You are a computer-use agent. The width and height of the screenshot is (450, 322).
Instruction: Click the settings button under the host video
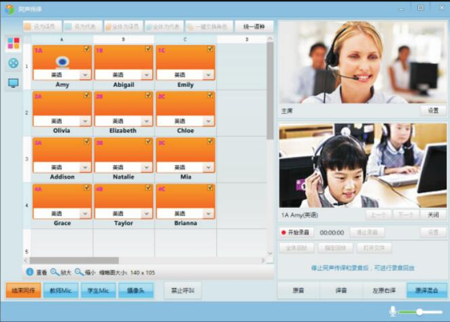click(x=433, y=111)
